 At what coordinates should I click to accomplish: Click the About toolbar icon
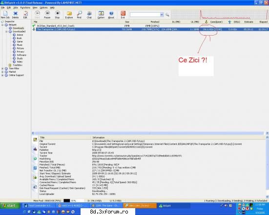click(x=111, y=15)
